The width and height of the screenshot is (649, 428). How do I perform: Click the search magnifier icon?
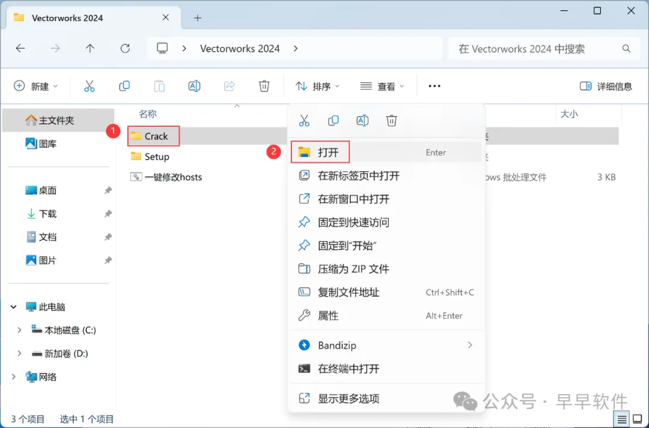click(x=626, y=49)
